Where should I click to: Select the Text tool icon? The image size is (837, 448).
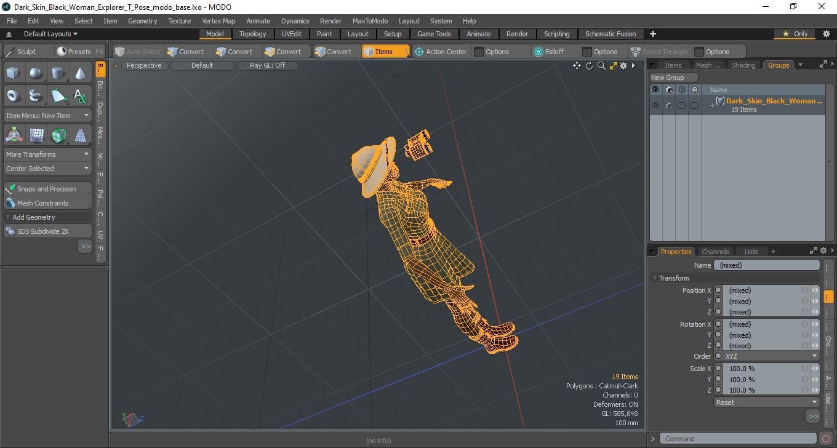pos(80,96)
